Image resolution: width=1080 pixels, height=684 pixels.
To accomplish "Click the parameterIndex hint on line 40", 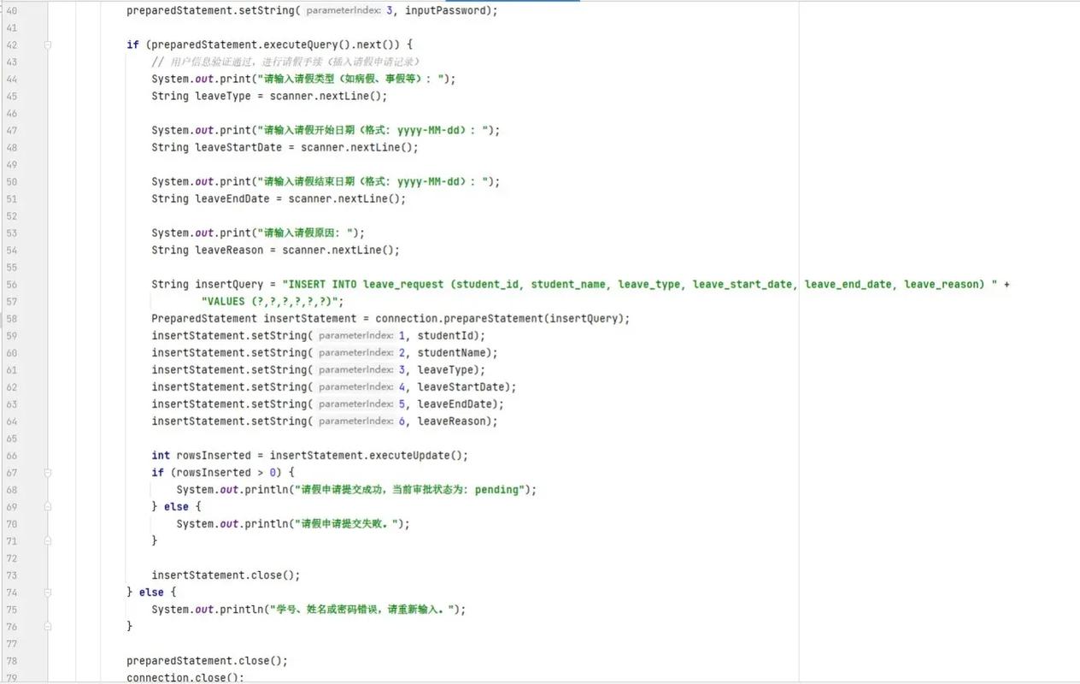I will pos(343,10).
